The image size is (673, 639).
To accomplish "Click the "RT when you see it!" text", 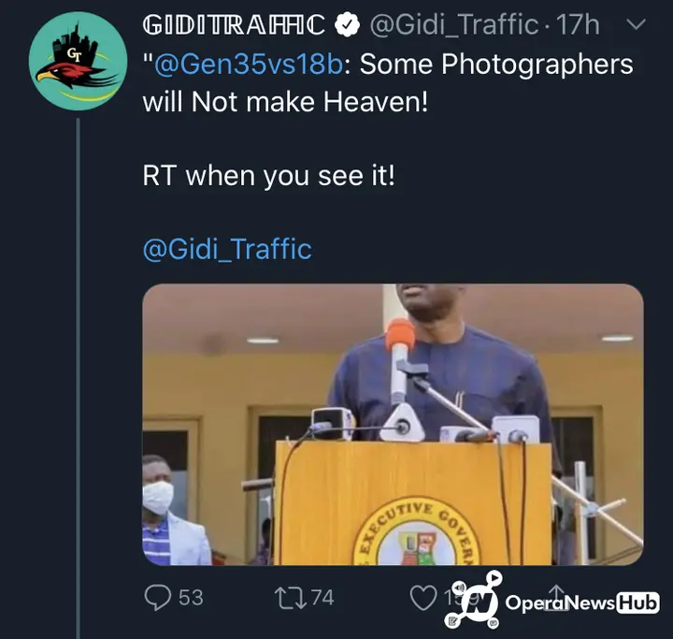I will pos(268,175).
